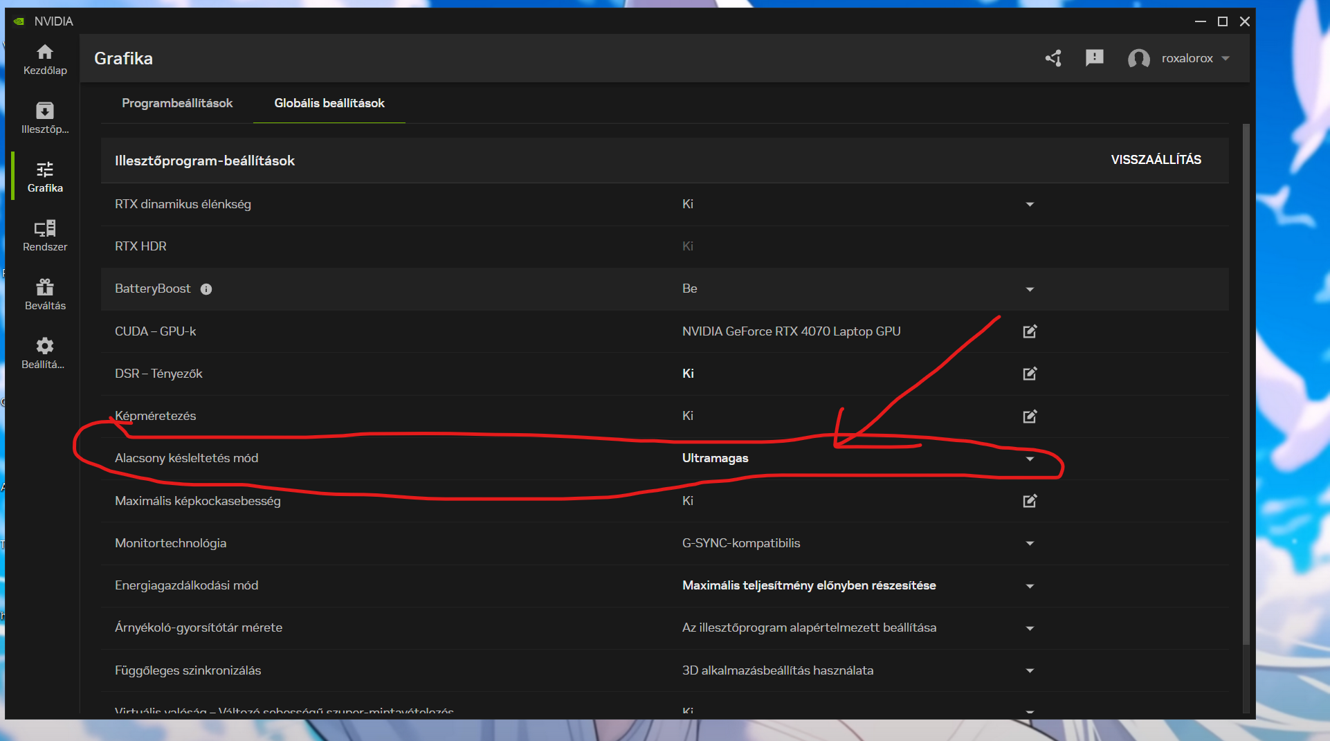This screenshot has width=1330, height=741.
Task: Switch to Globális beállítások tab
Action: click(x=329, y=103)
